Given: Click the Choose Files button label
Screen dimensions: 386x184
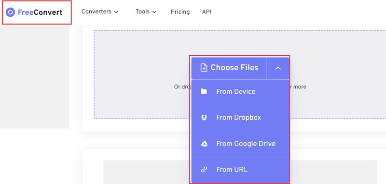Looking at the screenshot, I should (234, 67).
